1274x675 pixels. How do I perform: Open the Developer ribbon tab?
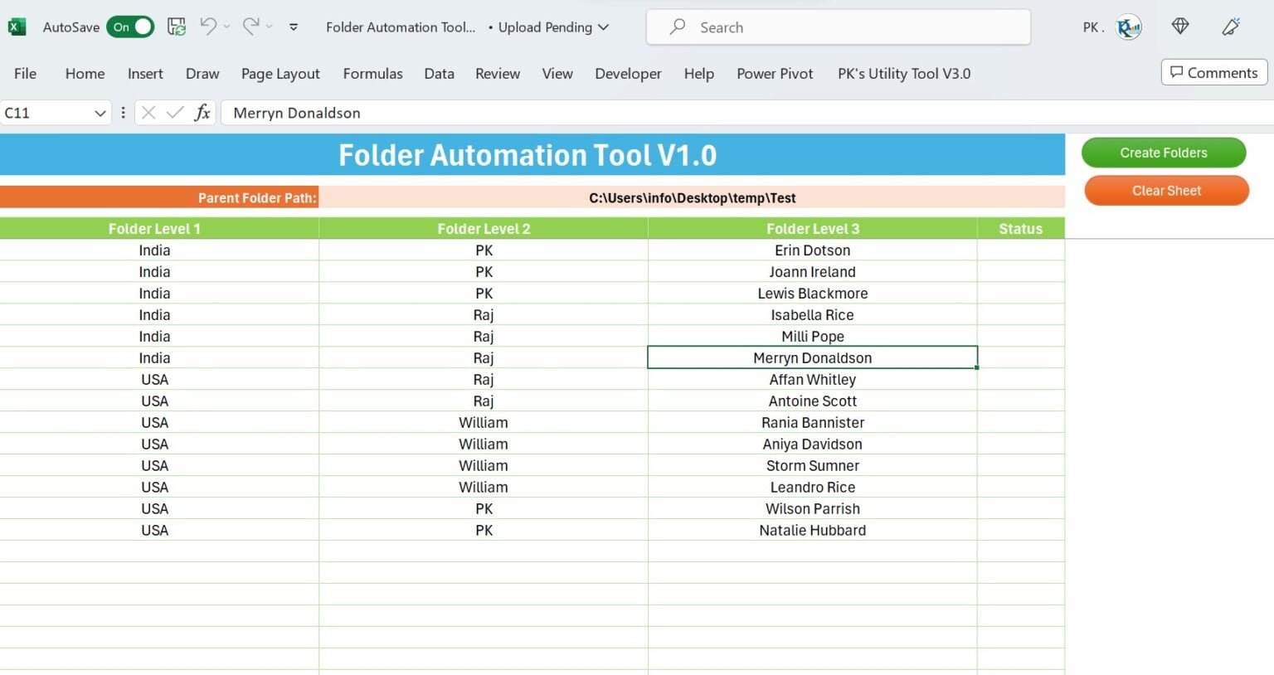click(628, 73)
